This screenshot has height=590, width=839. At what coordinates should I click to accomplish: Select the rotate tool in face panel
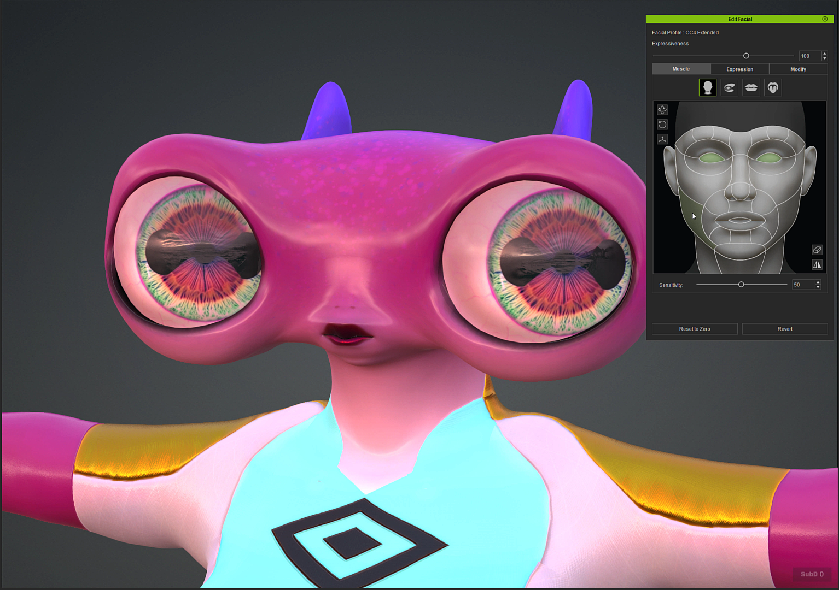pyautogui.click(x=662, y=125)
